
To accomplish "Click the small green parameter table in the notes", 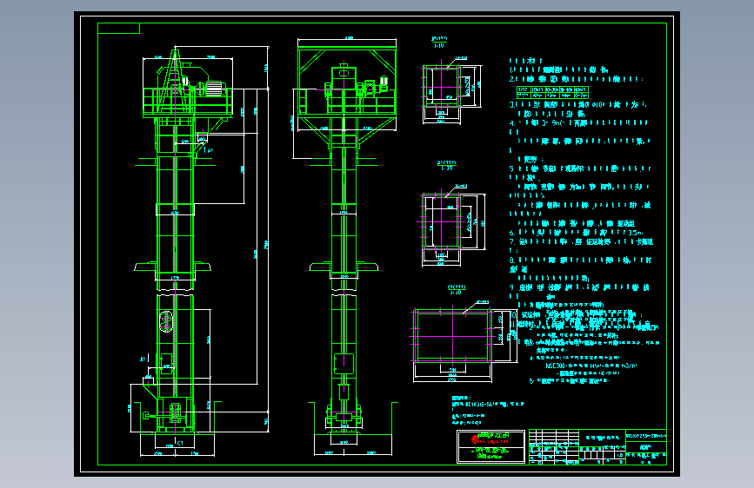I will click(552, 92).
